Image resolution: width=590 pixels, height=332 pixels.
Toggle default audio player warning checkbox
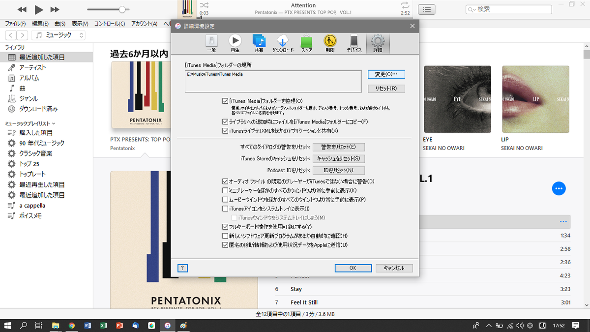[x=225, y=181]
